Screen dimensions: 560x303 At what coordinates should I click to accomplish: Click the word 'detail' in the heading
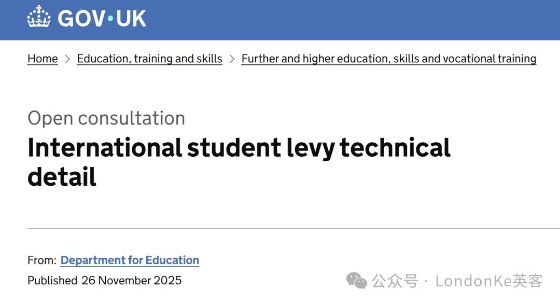pyautogui.click(x=62, y=176)
